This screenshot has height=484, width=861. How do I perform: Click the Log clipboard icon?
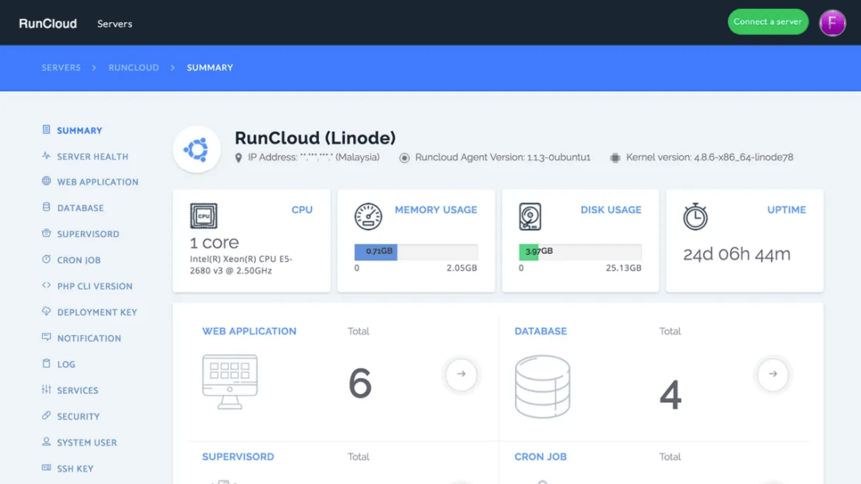coord(46,364)
